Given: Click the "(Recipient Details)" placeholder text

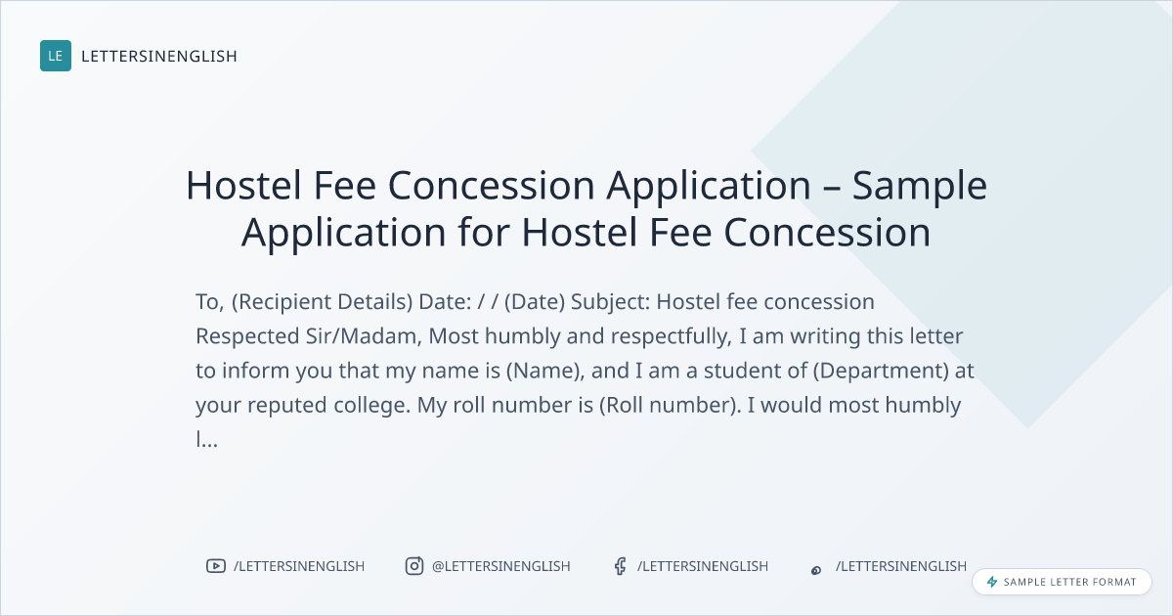Looking at the screenshot, I should click(322, 301).
